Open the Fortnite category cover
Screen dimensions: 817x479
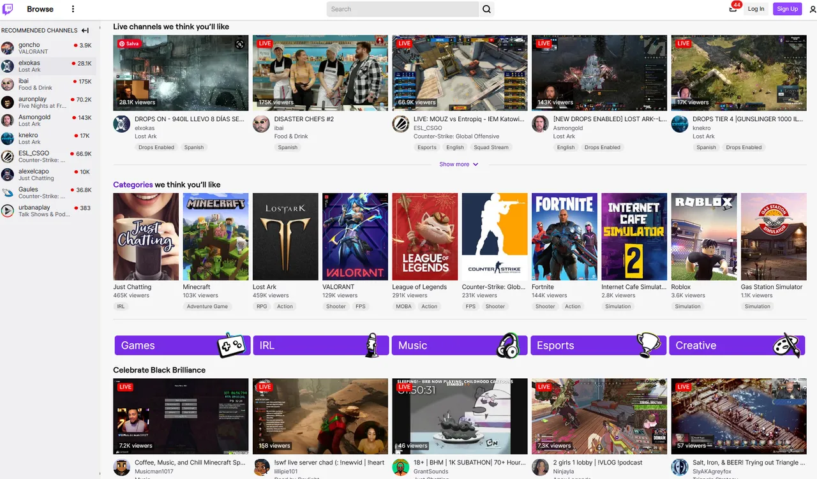point(564,237)
